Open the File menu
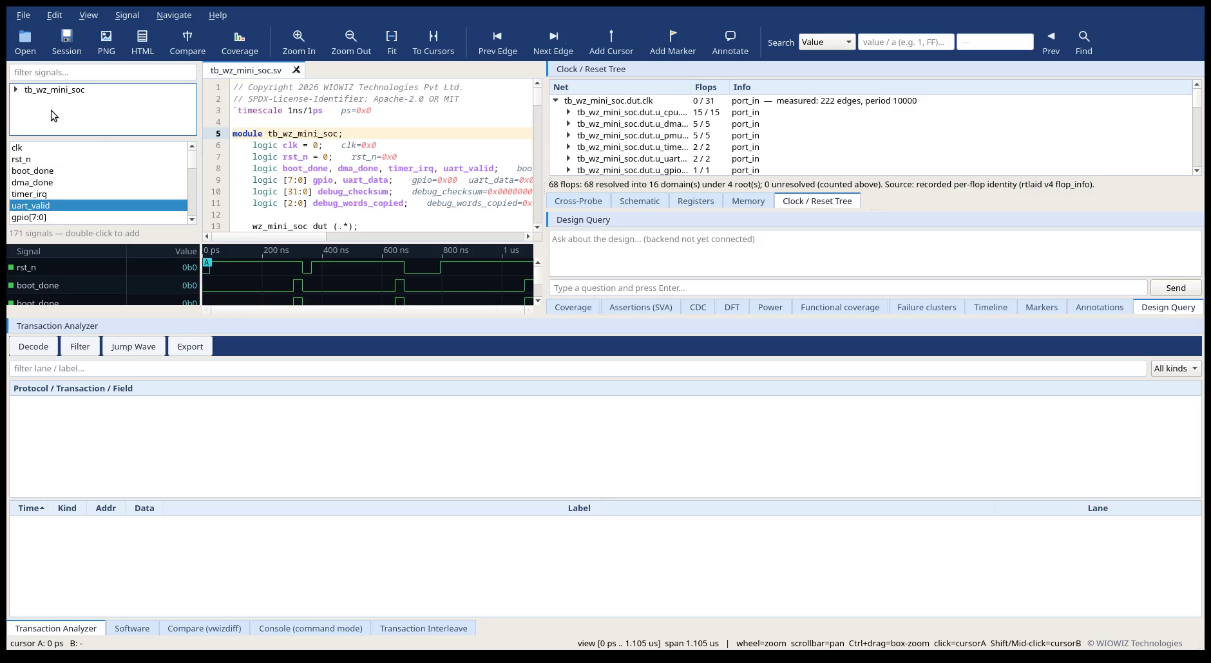The height and width of the screenshot is (663, 1211). coord(23,15)
